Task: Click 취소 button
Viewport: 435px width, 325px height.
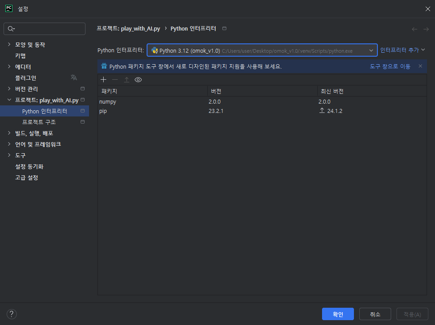Action: pyautogui.click(x=375, y=314)
